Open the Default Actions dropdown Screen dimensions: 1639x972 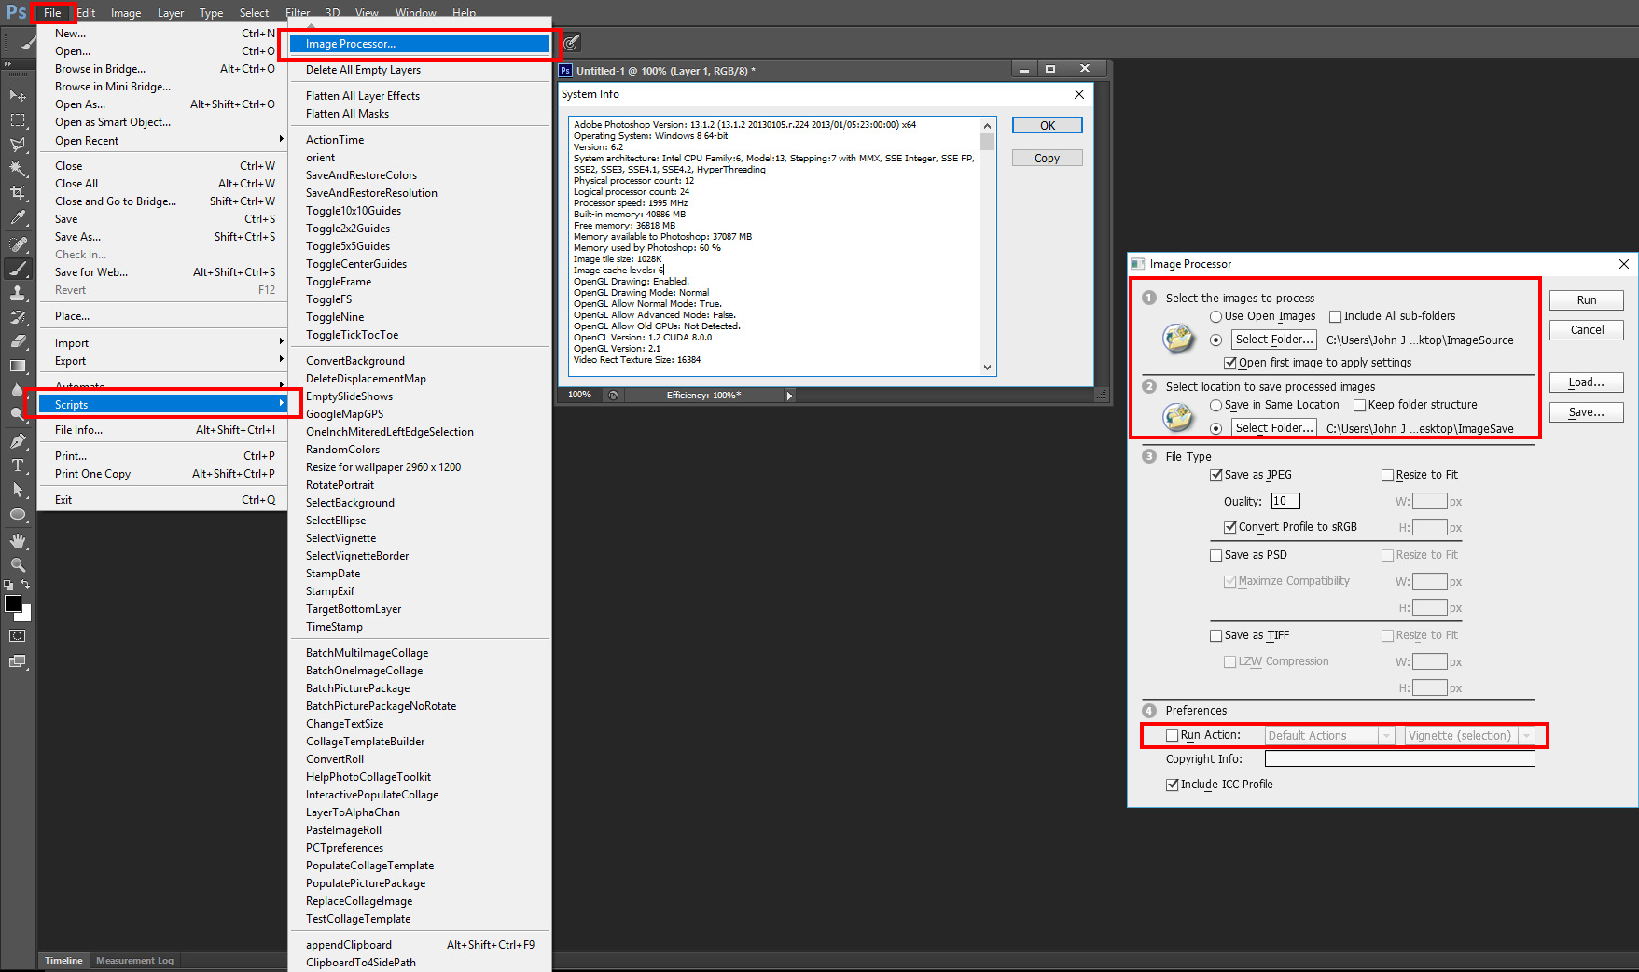(1387, 735)
